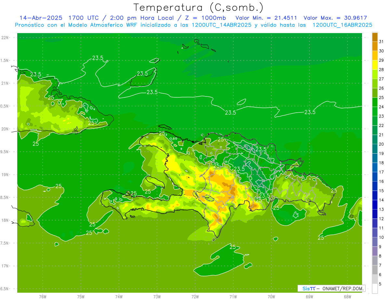
Task: Click the '74W' longitude axis label
Action: tap(119, 297)
